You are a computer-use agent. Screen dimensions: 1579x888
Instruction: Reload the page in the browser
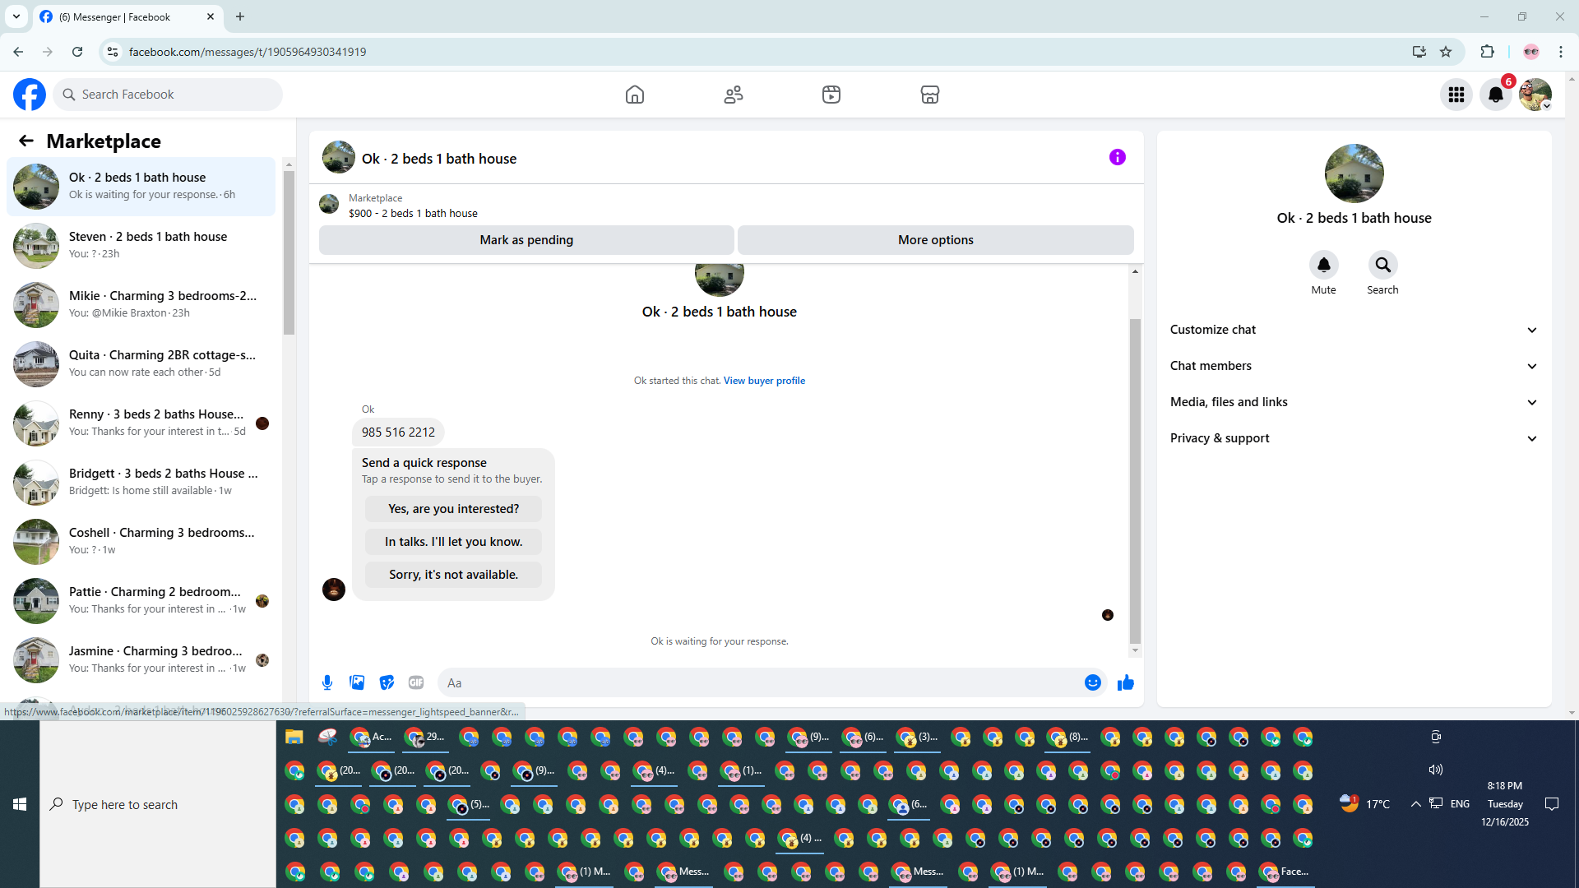pyautogui.click(x=77, y=52)
